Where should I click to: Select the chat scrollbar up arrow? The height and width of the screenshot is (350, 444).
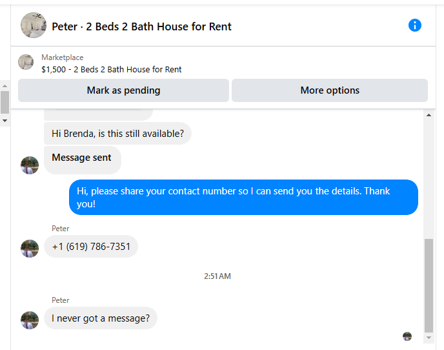[x=429, y=115]
